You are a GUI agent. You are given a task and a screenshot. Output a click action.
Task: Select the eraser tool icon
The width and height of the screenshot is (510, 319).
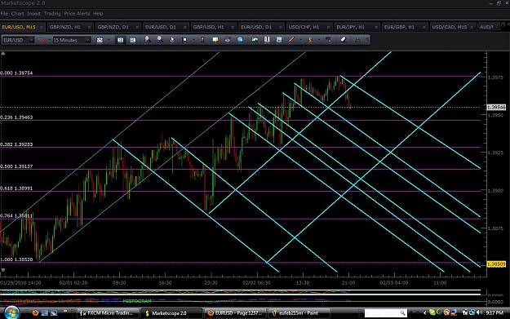344,40
